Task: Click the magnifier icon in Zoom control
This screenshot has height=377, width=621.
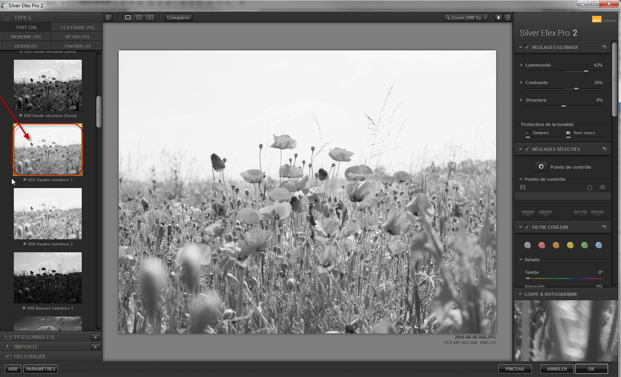Action: pyautogui.click(x=448, y=17)
